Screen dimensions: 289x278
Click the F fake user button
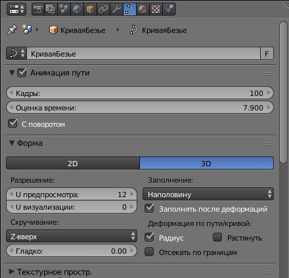point(267,53)
